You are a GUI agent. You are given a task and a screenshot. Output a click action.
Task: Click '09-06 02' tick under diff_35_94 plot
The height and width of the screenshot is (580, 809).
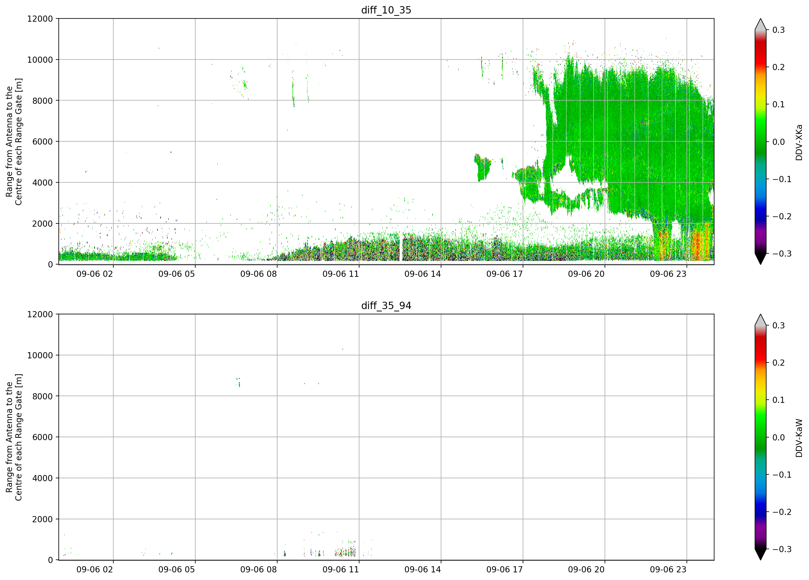tap(95, 570)
